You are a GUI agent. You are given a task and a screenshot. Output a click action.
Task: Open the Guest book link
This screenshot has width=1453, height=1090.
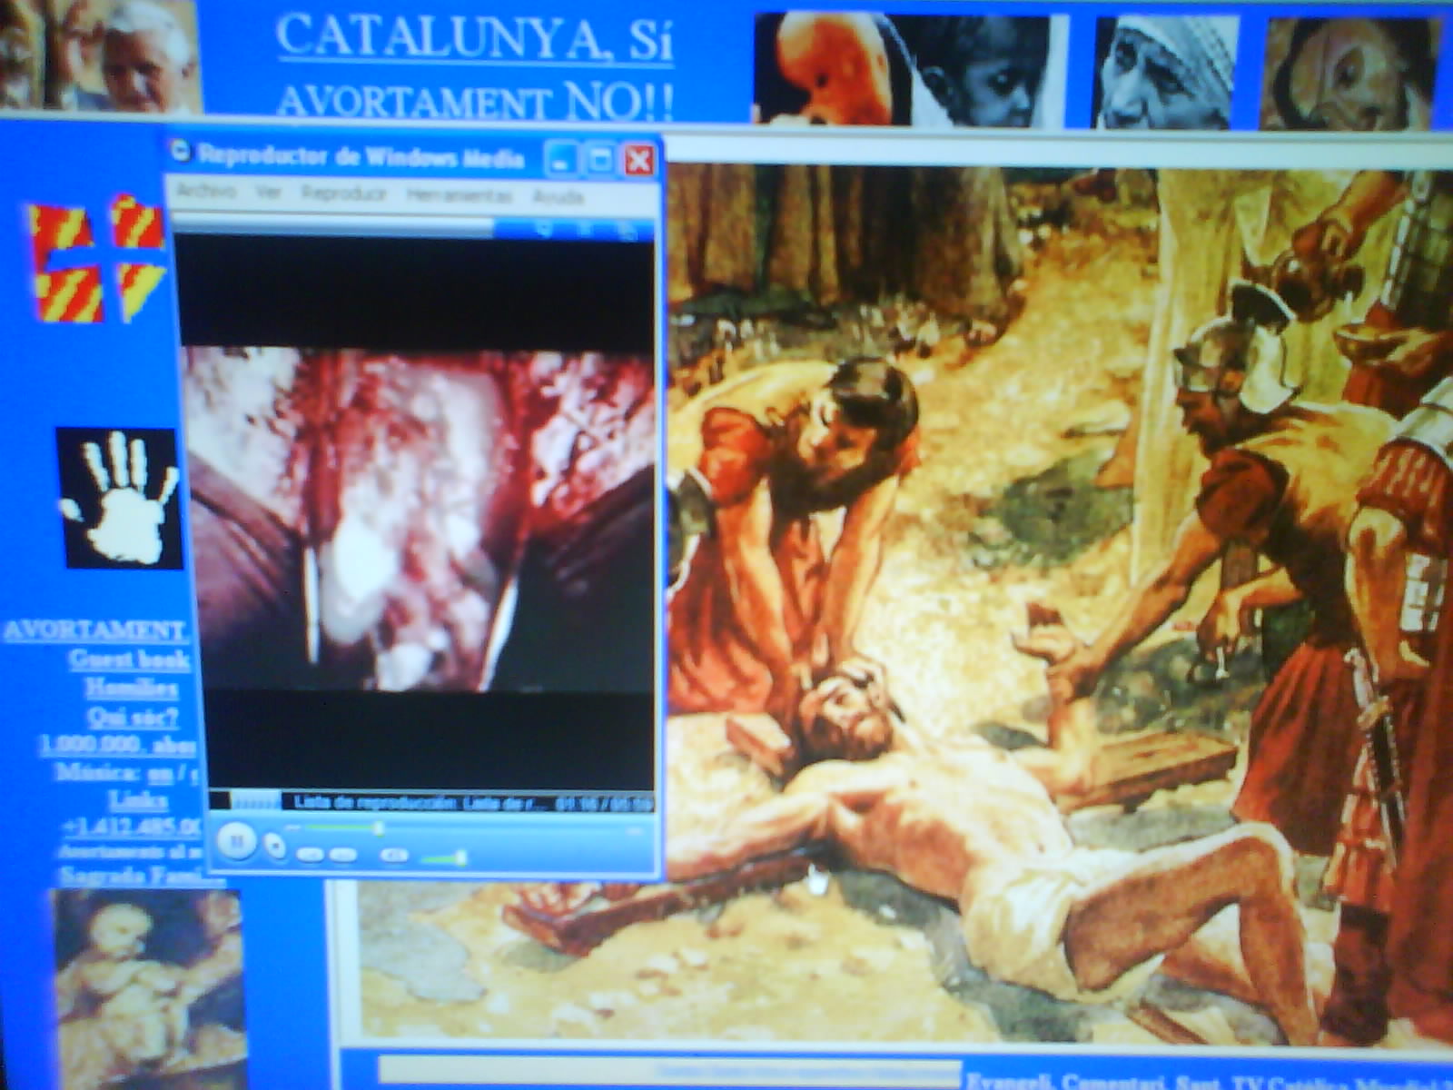click(x=129, y=659)
